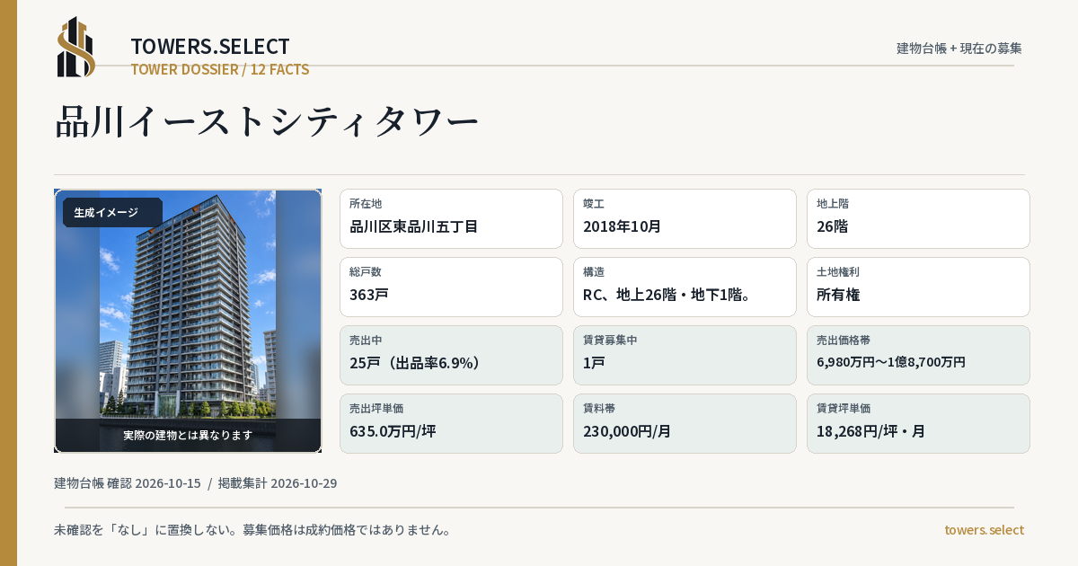
Task: Click the 地上階 card showing 26階
Action: point(918,218)
